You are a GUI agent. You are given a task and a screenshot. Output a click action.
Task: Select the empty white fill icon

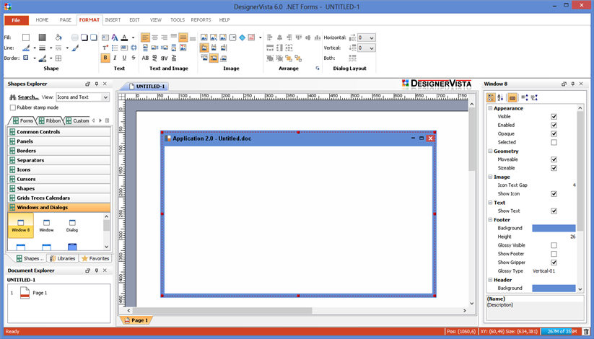pos(26,37)
